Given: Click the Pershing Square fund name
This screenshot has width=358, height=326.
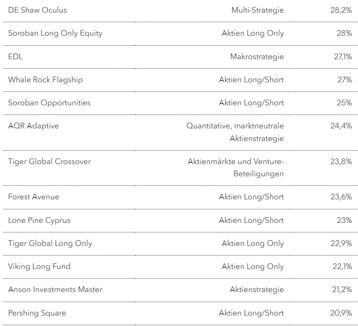Looking at the screenshot, I should [x=37, y=313].
